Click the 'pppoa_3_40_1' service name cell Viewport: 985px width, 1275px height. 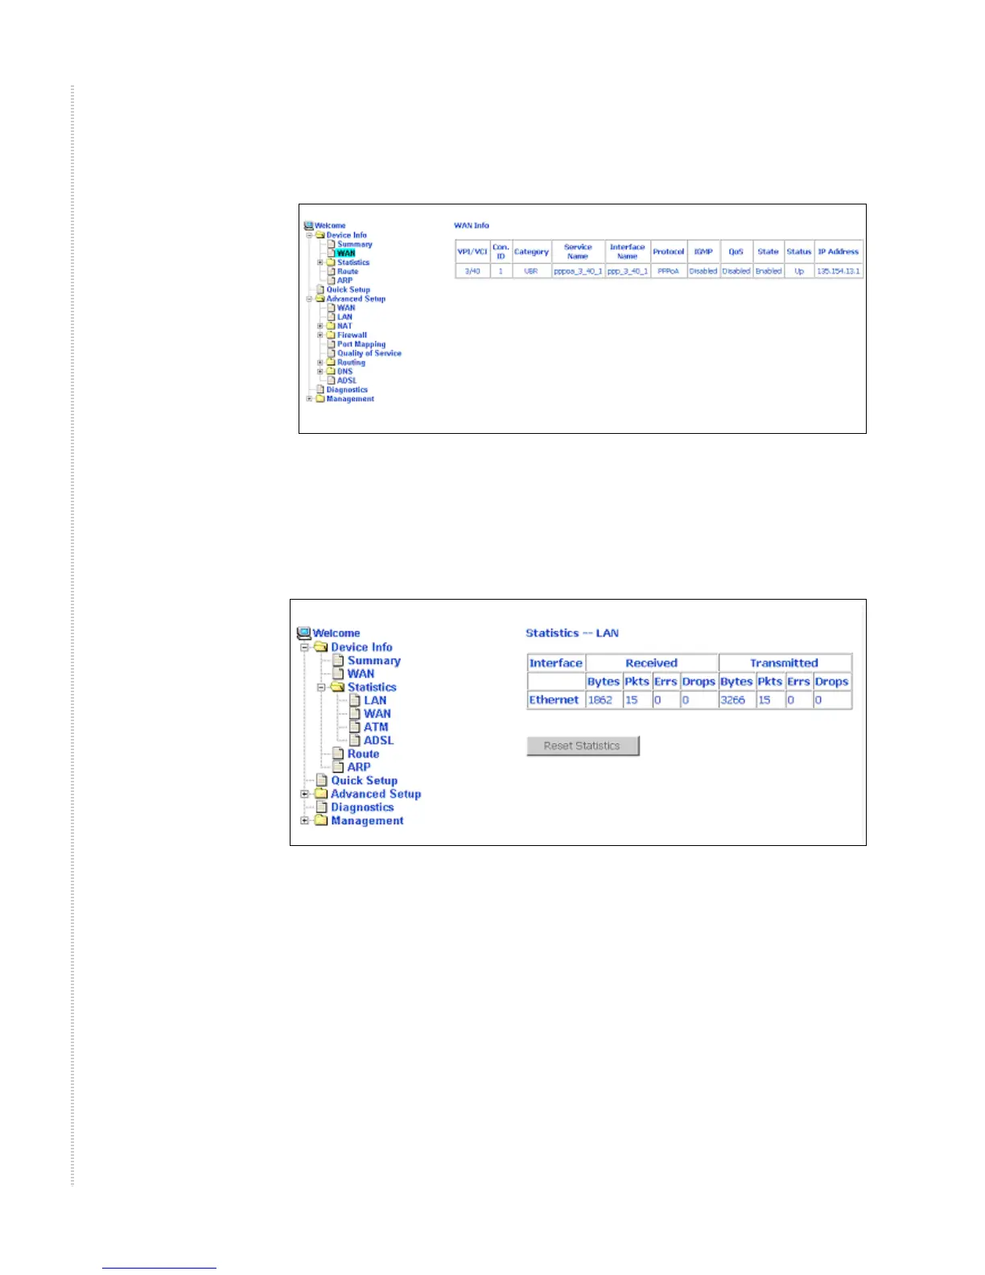[x=578, y=271]
